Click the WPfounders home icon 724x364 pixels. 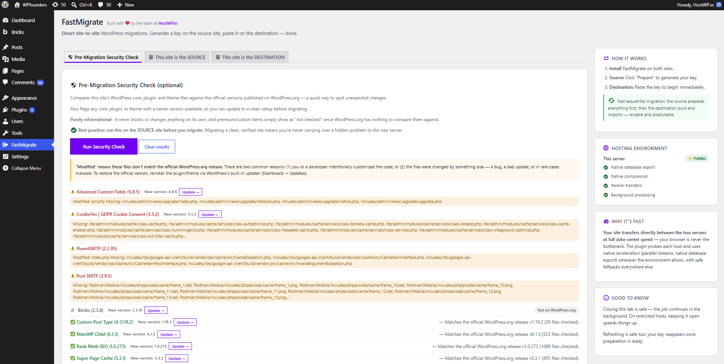pos(17,5)
